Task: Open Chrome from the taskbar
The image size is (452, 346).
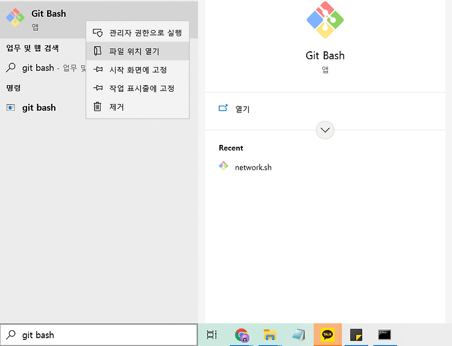Action: [242, 335]
